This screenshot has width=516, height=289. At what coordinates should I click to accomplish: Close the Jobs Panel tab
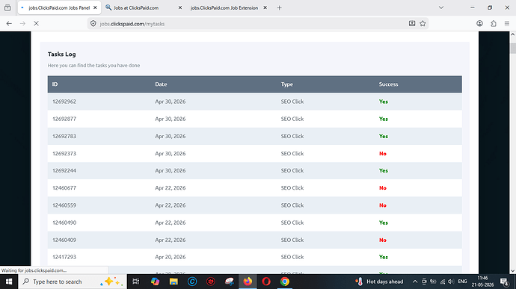[x=95, y=7]
